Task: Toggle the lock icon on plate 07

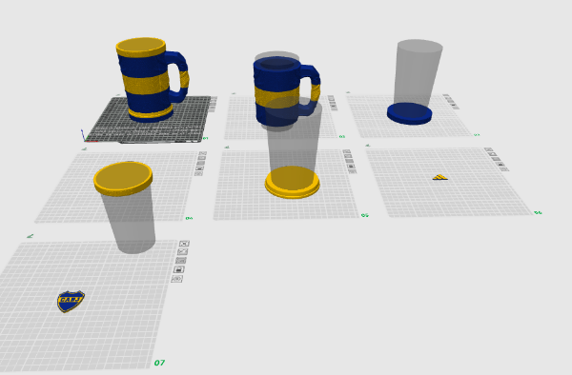Action: (x=179, y=269)
